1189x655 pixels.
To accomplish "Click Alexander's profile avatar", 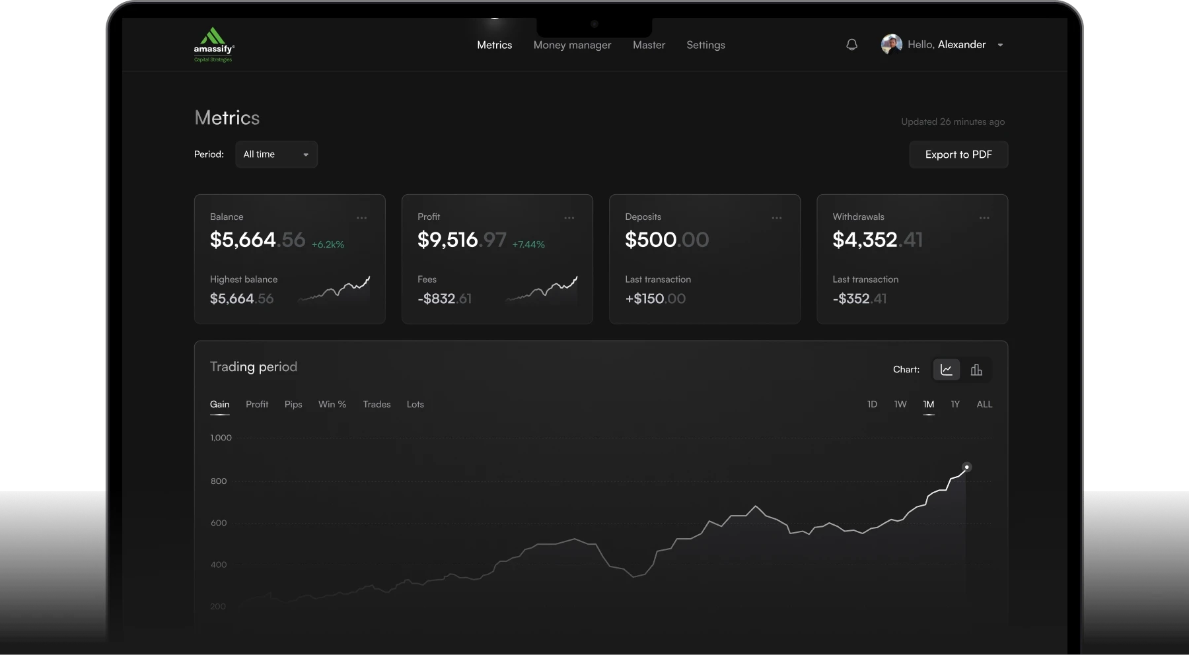I will click(891, 44).
